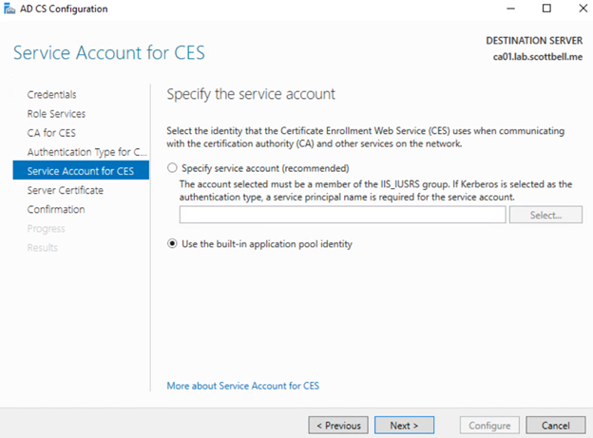This screenshot has height=438, width=593.
Task: Cancel the AD CS configuration wizard
Action: pyautogui.click(x=556, y=426)
